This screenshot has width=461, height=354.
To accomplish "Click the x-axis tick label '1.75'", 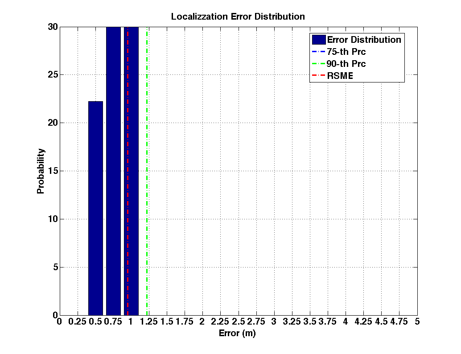I will click(185, 321).
